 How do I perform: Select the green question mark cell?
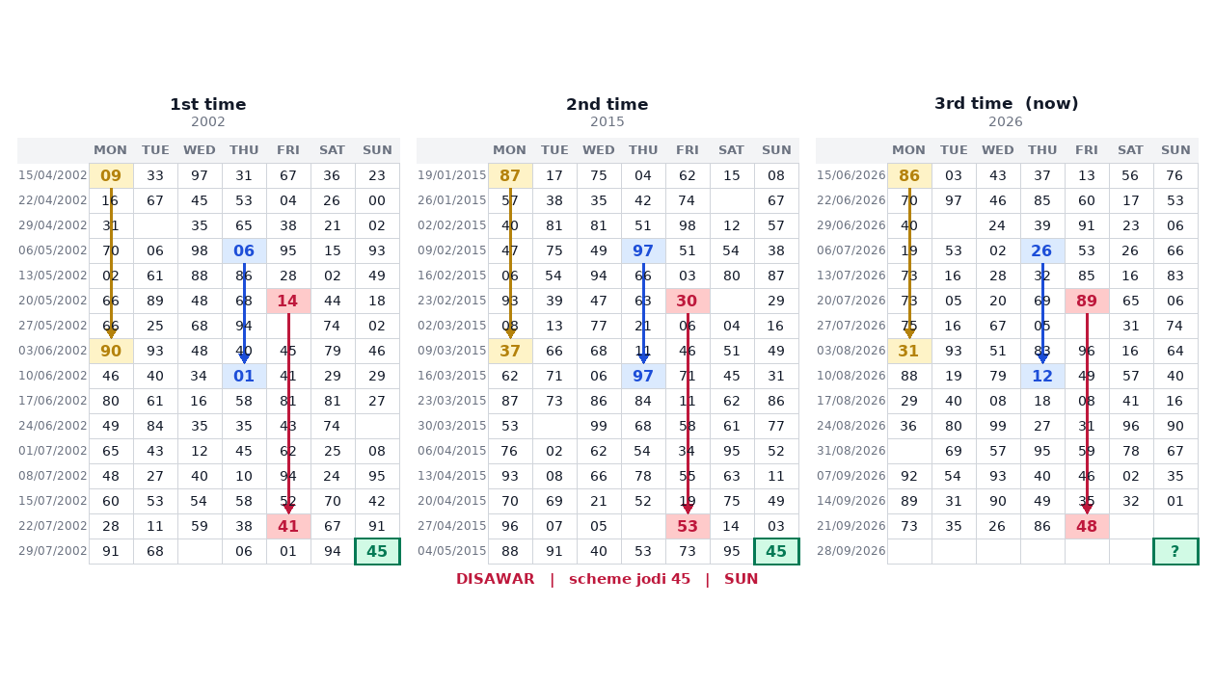[x=1175, y=551]
